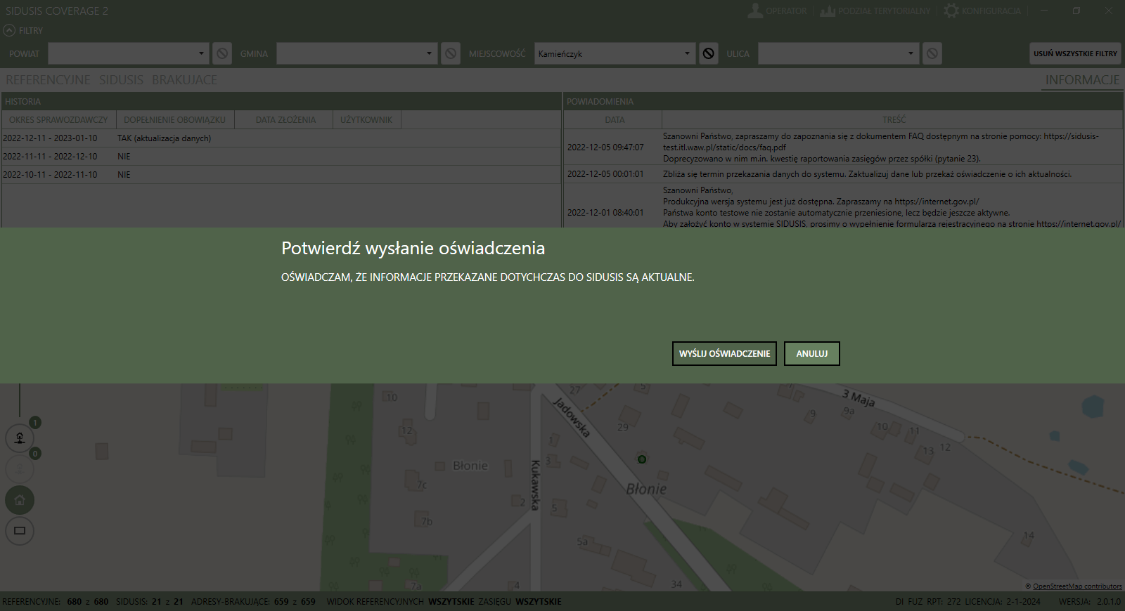Click Usuń Wszystkie Filtry button

pyautogui.click(x=1075, y=53)
